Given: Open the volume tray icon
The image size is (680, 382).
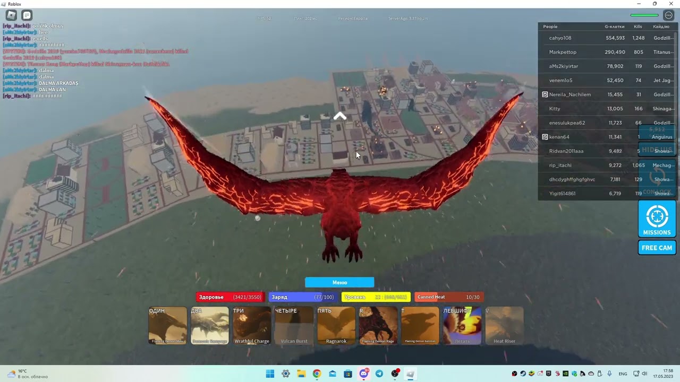Looking at the screenshot, I should 644,374.
